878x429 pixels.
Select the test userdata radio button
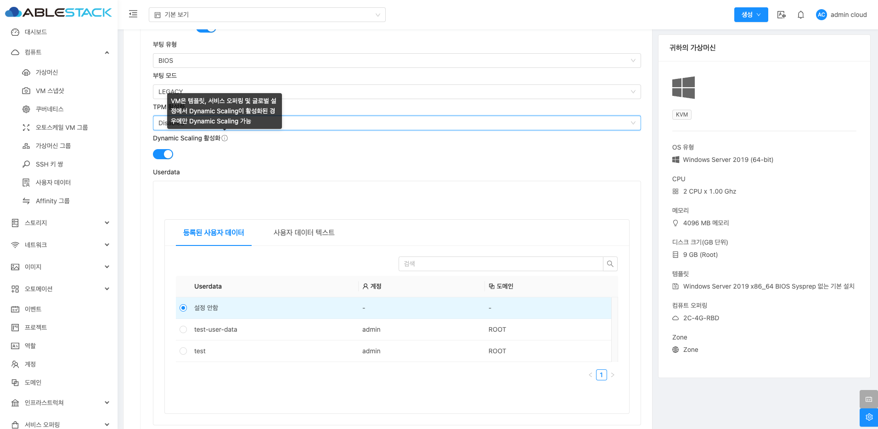point(183,351)
